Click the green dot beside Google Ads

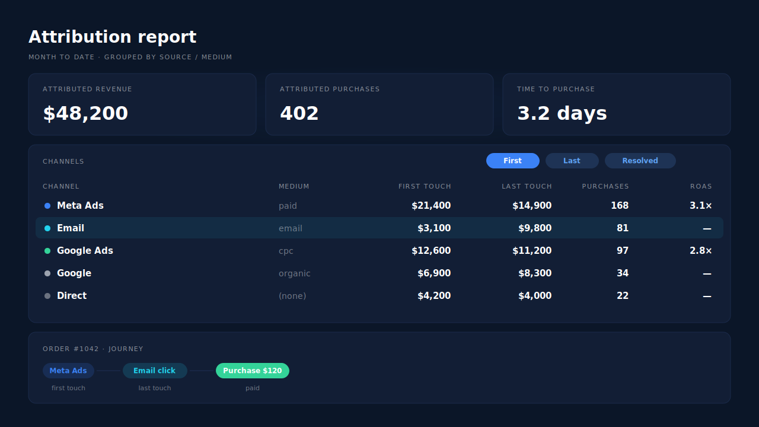pos(47,251)
